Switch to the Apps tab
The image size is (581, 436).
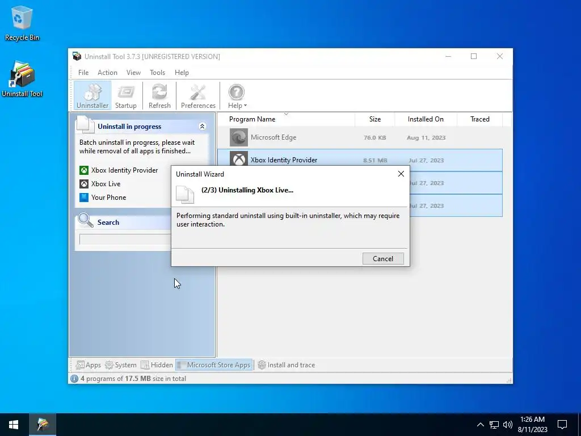pyautogui.click(x=88, y=365)
